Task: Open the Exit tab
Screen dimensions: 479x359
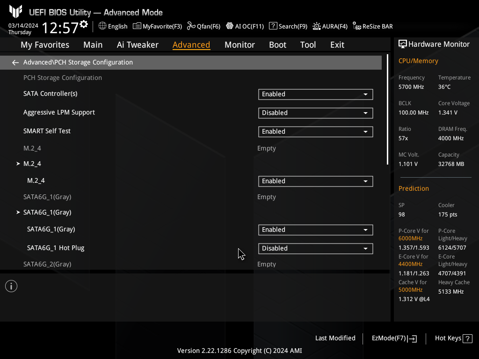Action: click(337, 45)
